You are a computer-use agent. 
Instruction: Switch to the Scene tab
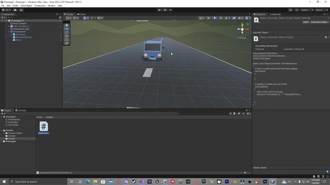coord(69,14)
